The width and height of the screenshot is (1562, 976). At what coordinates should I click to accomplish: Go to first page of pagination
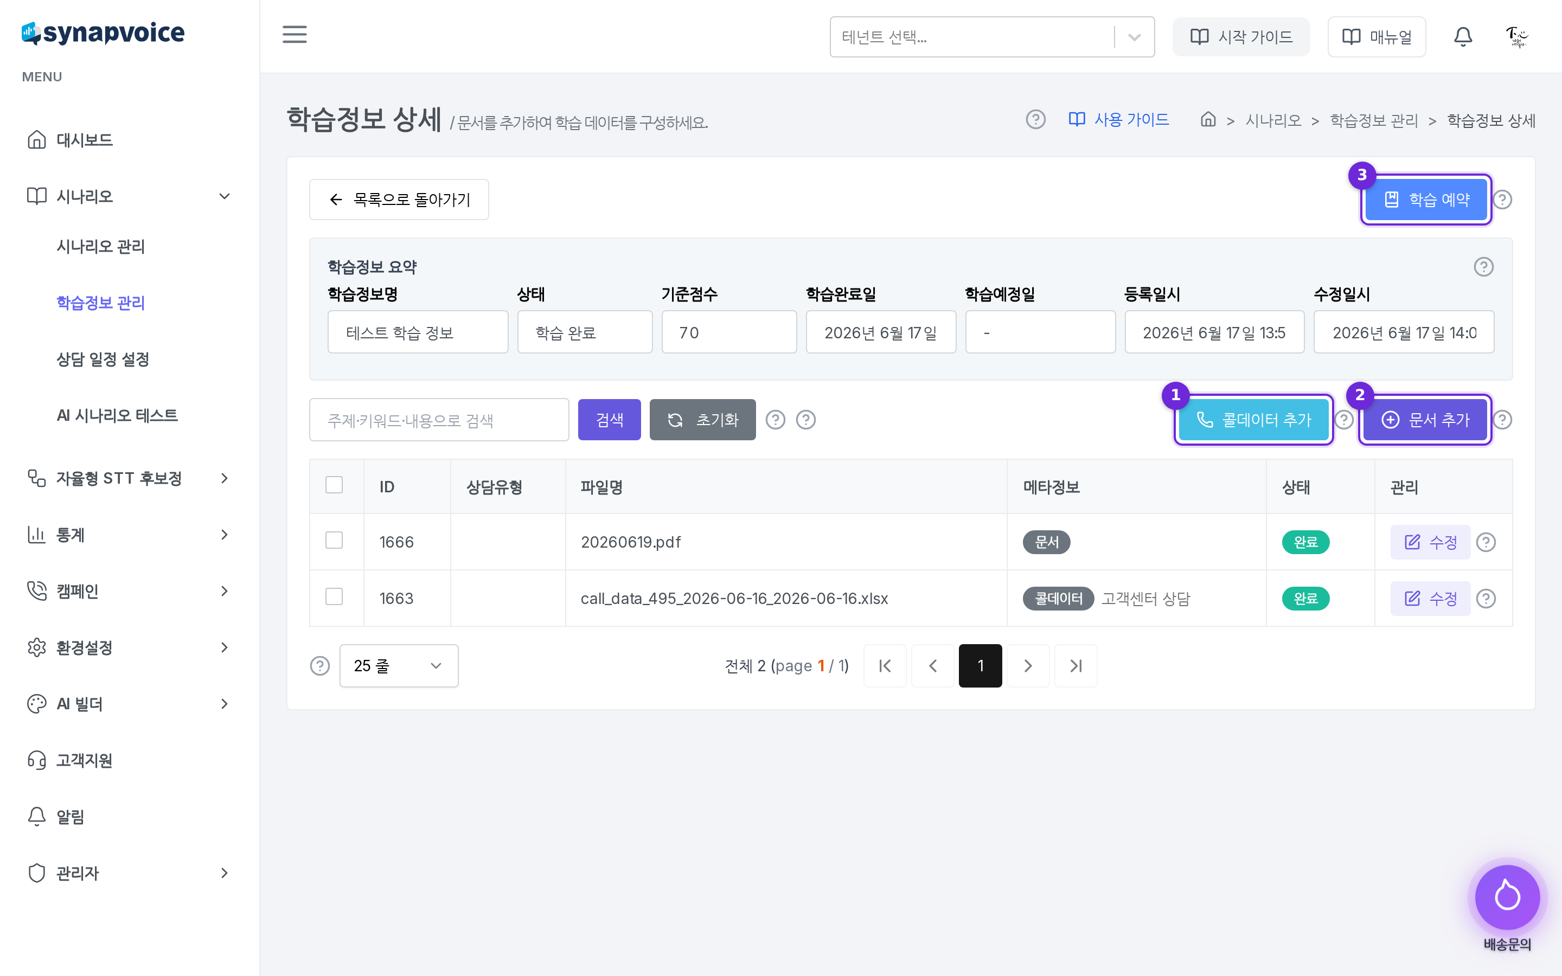pyautogui.click(x=885, y=665)
